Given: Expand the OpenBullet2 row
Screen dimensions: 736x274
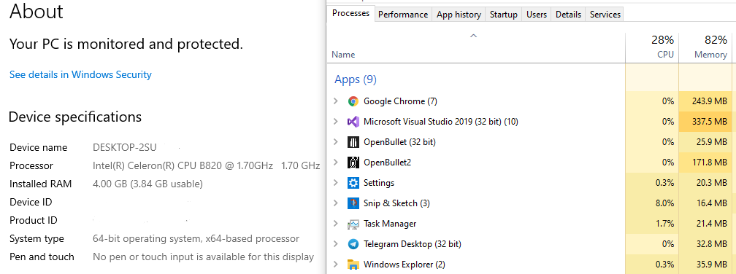Looking at the screenshot, I should [x=335, y=163].
